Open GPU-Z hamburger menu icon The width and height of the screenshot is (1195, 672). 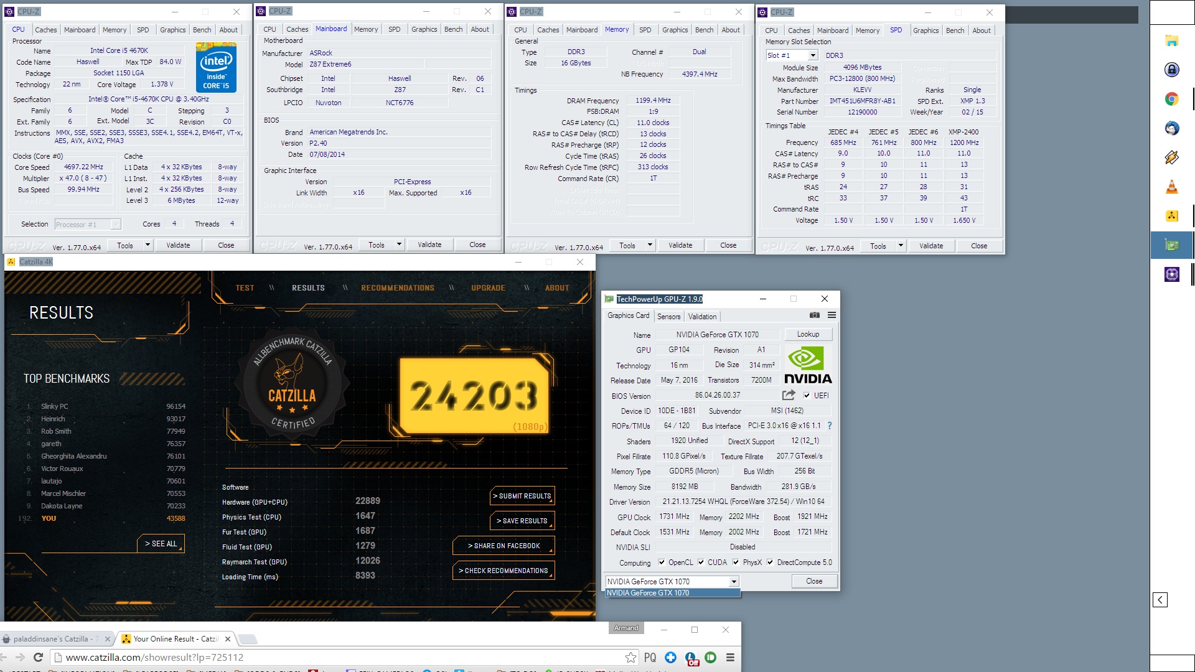click(832, 315)
